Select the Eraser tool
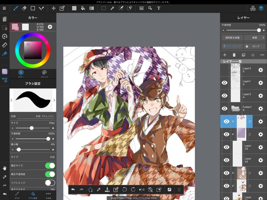 click(x=24, y=8)
